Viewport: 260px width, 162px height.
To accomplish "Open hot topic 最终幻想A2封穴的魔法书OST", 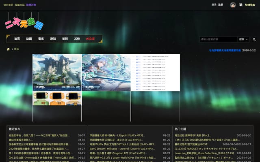I will pyautogui.click(x=192, y=144).
